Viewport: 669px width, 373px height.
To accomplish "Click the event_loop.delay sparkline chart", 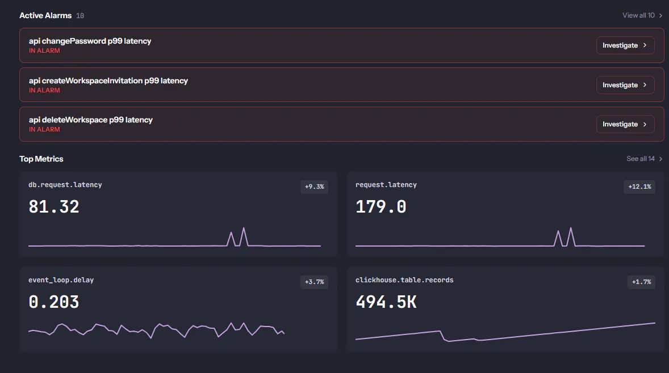I will click(156, 330).
